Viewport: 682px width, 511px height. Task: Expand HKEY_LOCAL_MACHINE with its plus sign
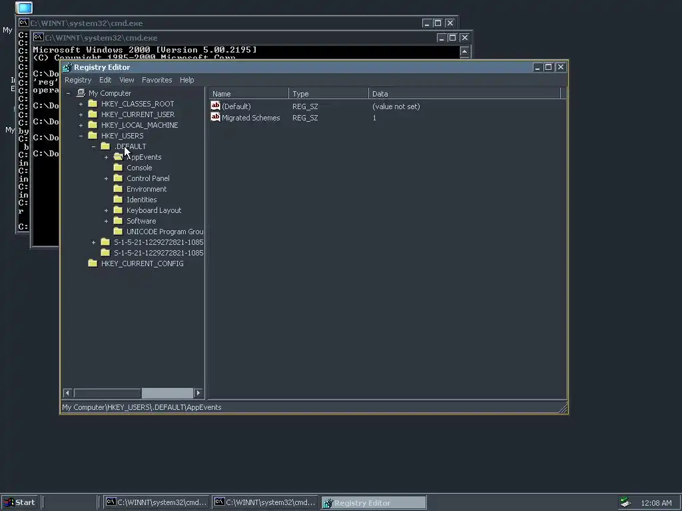81,125
